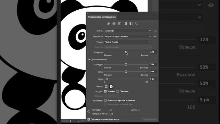220x124 pixels.
Task: Click the Трассировка button
Action: tap(150, 120)
